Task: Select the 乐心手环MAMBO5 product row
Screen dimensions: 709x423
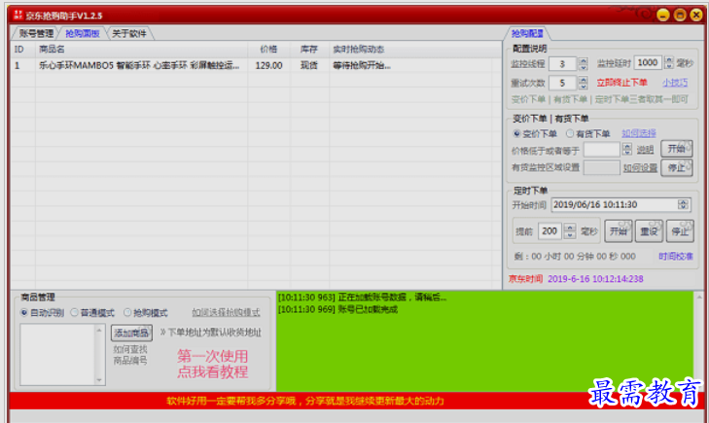Action: [256, 65]
